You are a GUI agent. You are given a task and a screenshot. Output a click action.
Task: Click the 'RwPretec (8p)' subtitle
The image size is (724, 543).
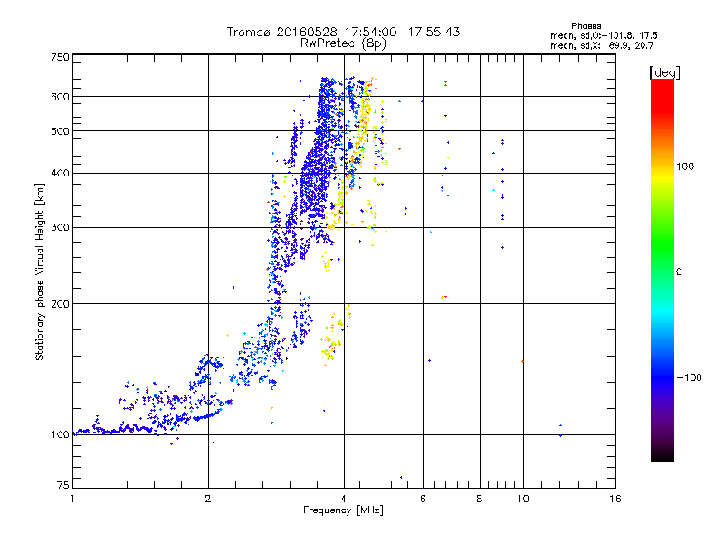point(344,43)
